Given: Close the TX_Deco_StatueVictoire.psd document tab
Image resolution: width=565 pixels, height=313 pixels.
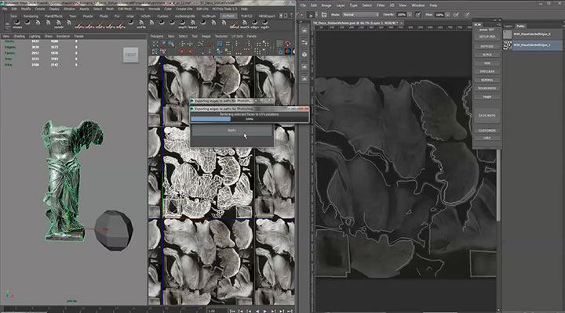Looking at the screenshot, I should (x=402, y=23).
